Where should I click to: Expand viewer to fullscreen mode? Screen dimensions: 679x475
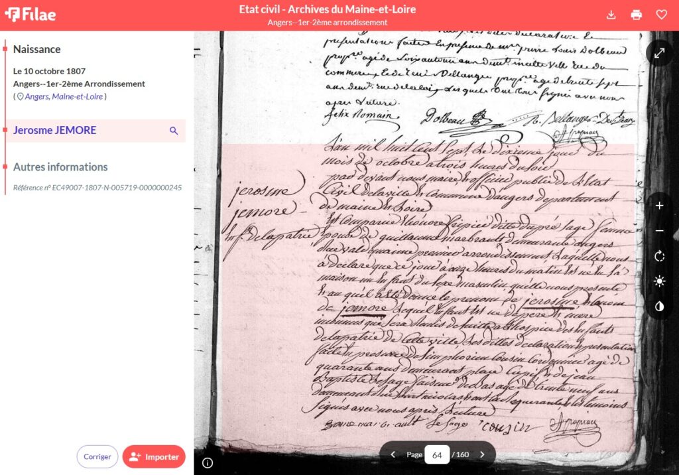[659, 53]
